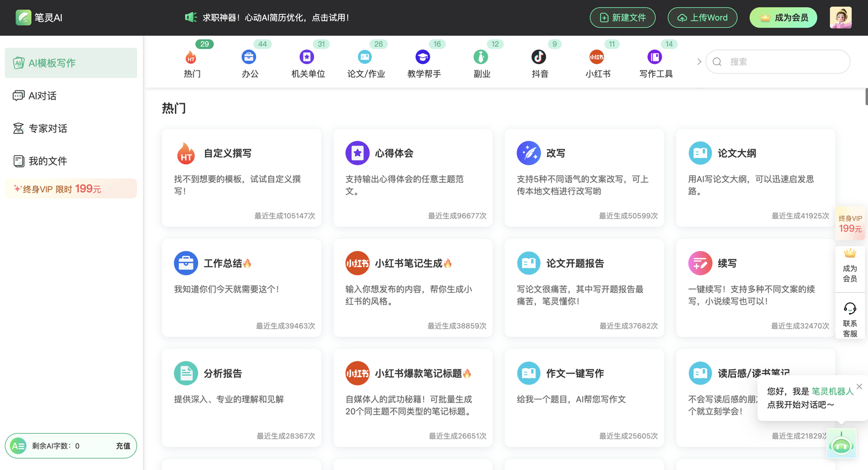Click the 改写 feather pen icon
This screenshot has width=868, height=470.
529,153
